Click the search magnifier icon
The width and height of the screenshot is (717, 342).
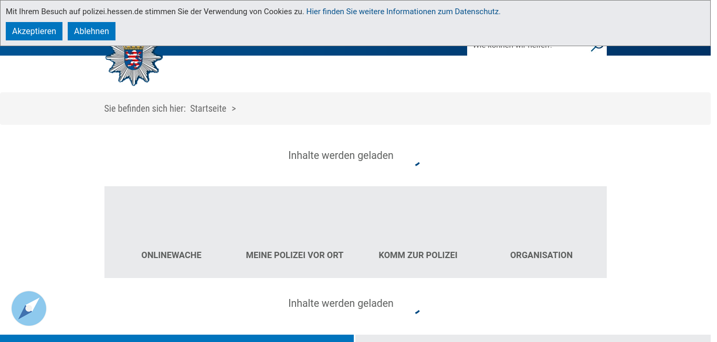point(597,49)
